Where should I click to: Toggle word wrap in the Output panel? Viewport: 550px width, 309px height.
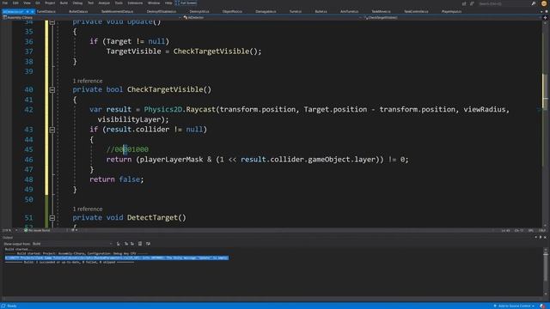[148, 244]
